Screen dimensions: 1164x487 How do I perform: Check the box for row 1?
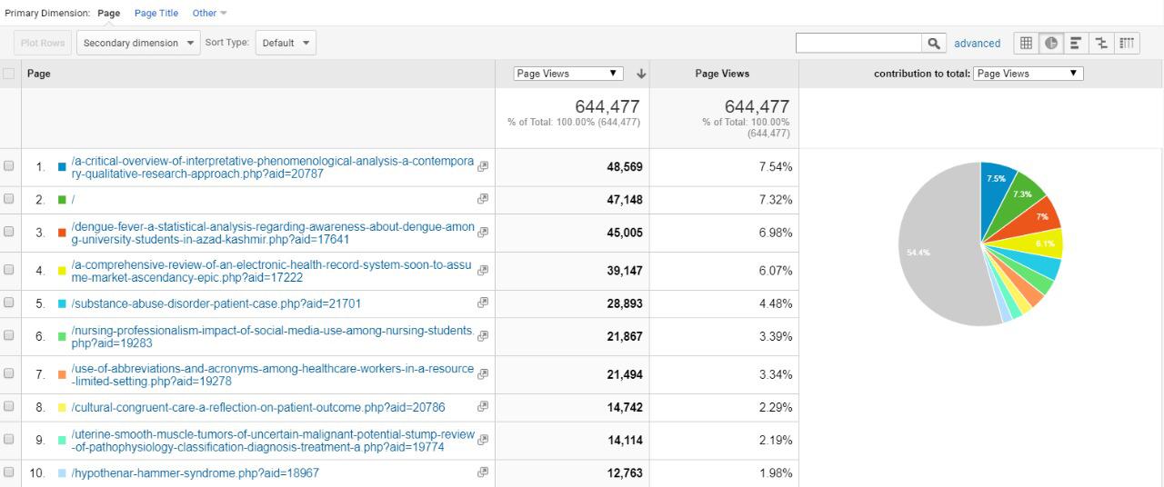(x=9, y=166)
